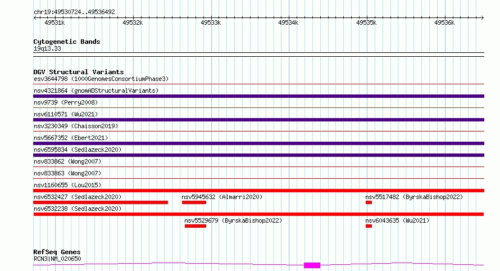Open the RCN3|NM_020650 gene label
Screen dimensions: 500x271
57,259
